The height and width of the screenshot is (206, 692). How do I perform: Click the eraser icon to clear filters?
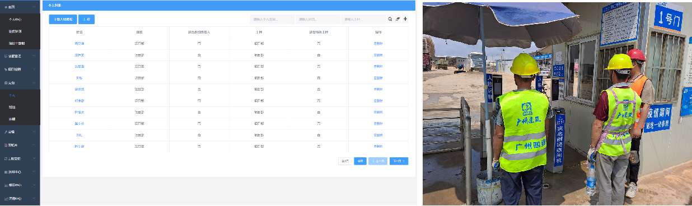click(398, 19)
